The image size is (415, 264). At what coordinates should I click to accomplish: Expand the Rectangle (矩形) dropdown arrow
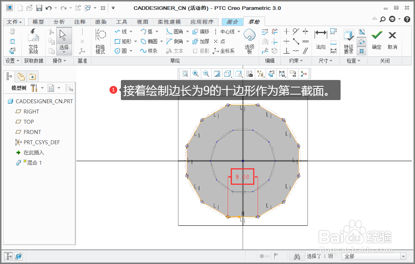coord(135,41)
